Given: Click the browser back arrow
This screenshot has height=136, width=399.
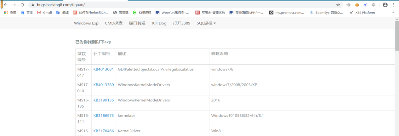Looking at the screenshot, I should 6,5.
